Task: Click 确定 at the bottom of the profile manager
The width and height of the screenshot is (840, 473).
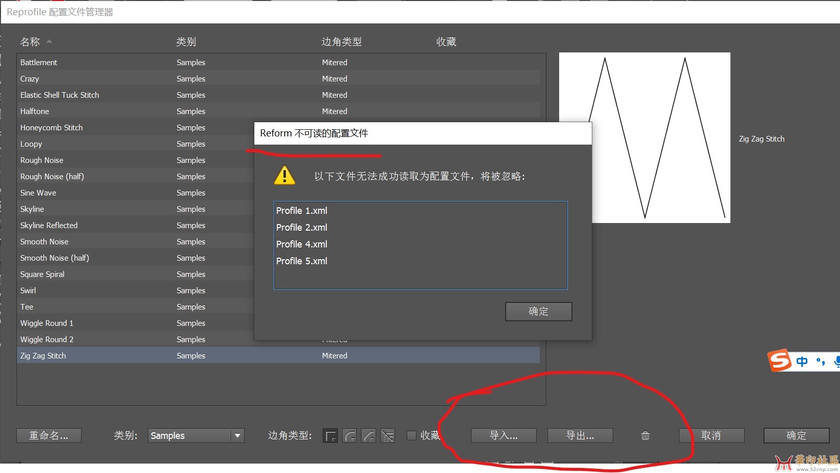Action: (x=797, y=436)
